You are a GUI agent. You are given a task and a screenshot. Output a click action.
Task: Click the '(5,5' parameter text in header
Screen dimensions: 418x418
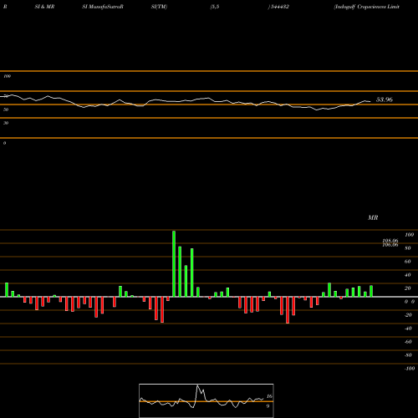[x=215, y=7]
